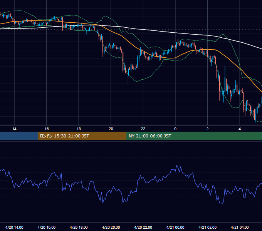Click the London session bar 15:30-21:00 JST
This screenshot has width=262, height=231.
pos(82,136)
